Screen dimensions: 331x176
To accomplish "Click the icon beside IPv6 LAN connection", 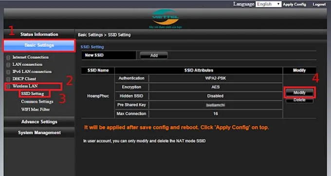I will coord(8,72).
